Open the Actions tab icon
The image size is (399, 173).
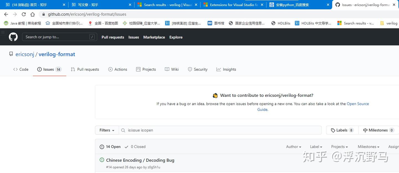tap(110, 69)
